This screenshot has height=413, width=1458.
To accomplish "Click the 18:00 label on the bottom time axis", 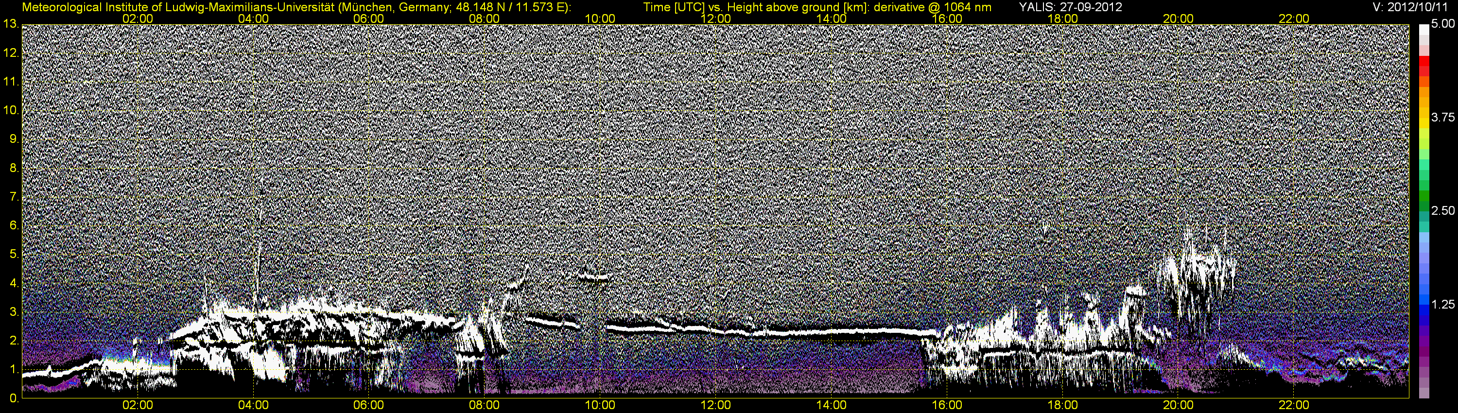I will (1062, 406).
